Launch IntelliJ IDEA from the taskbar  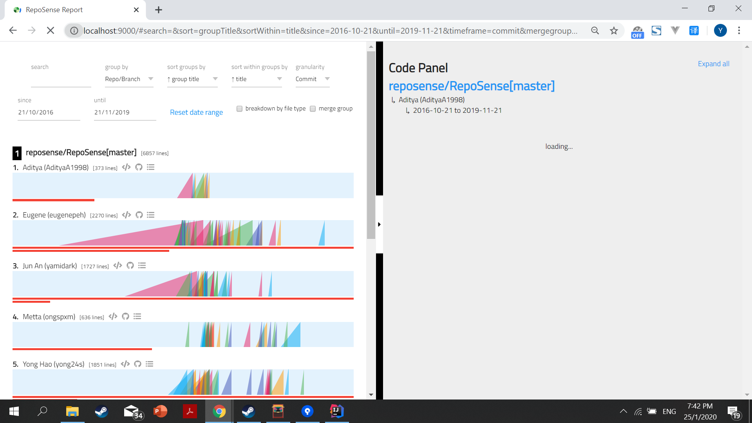pos(337,411)
